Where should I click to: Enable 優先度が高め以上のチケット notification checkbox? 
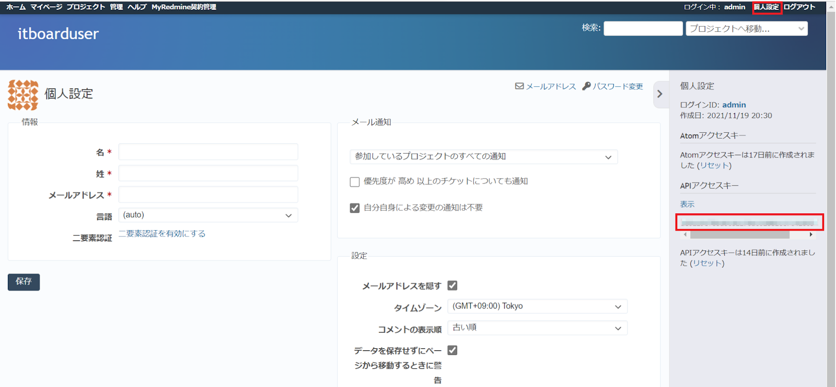[x=355, y=182]
